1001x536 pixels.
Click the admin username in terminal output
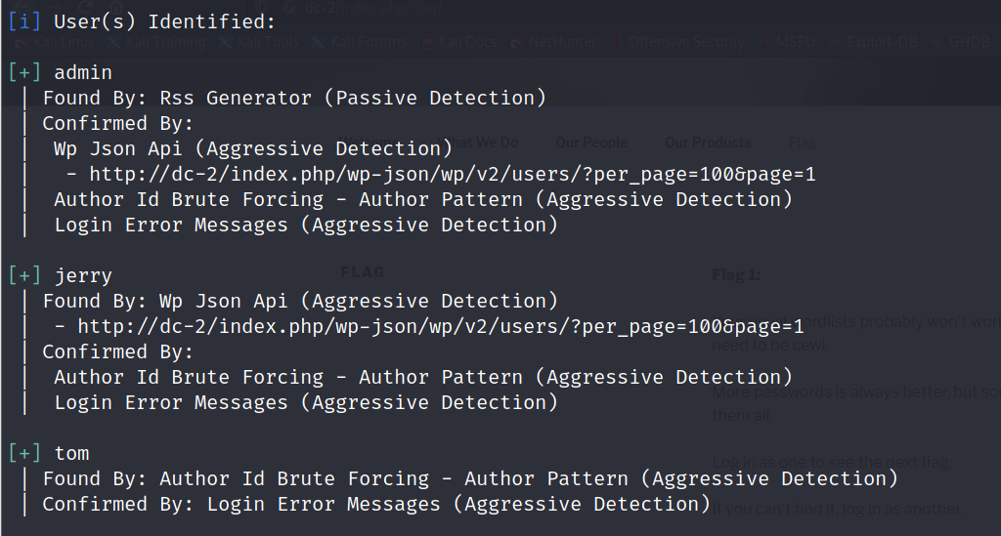pos(83,73)
